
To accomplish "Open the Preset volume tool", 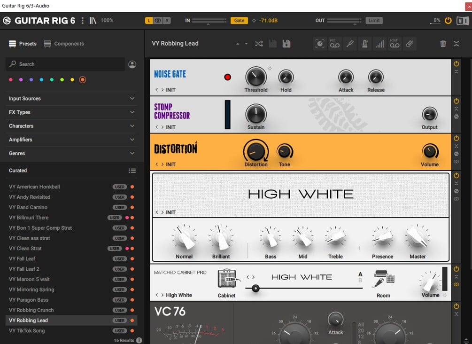I will (x=379, y=44).
